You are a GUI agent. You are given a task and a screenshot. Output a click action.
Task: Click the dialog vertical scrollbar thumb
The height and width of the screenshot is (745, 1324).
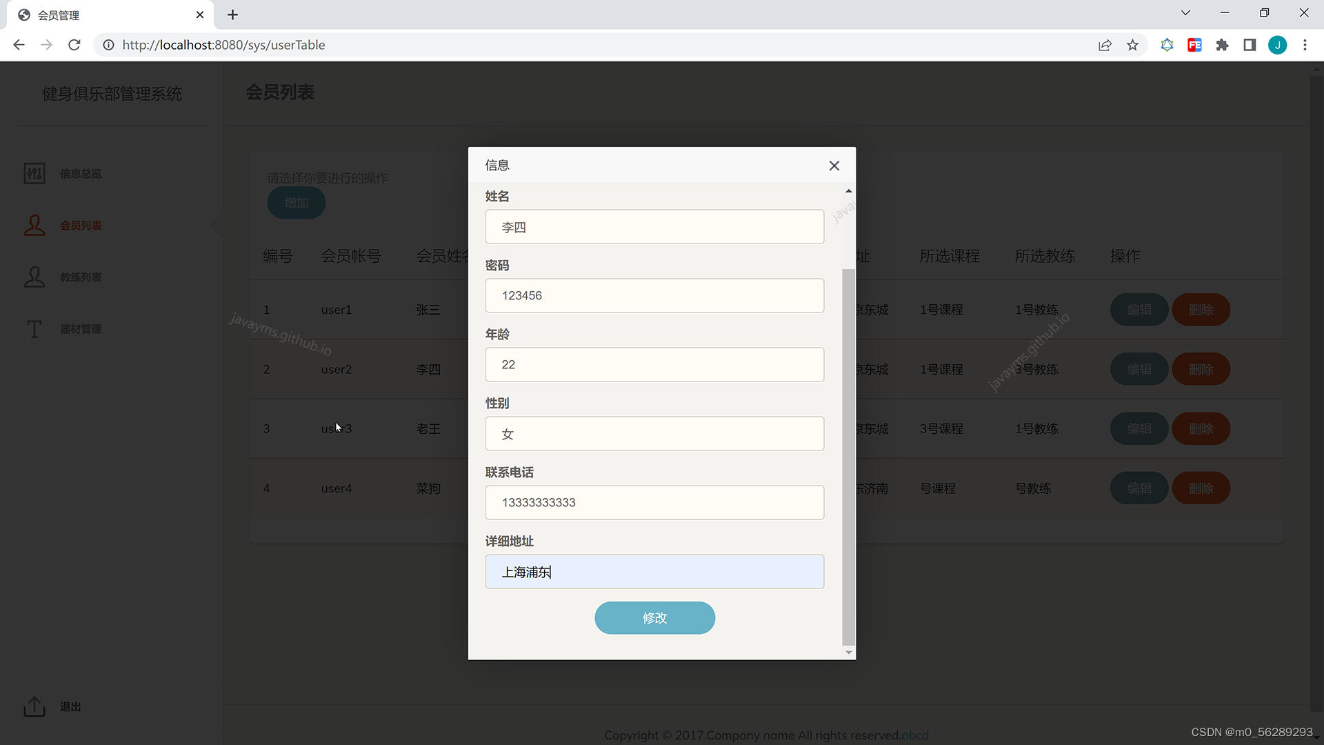pos(849,457)
